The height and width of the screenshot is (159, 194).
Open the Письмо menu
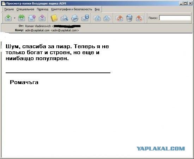[x=9, y=9]
